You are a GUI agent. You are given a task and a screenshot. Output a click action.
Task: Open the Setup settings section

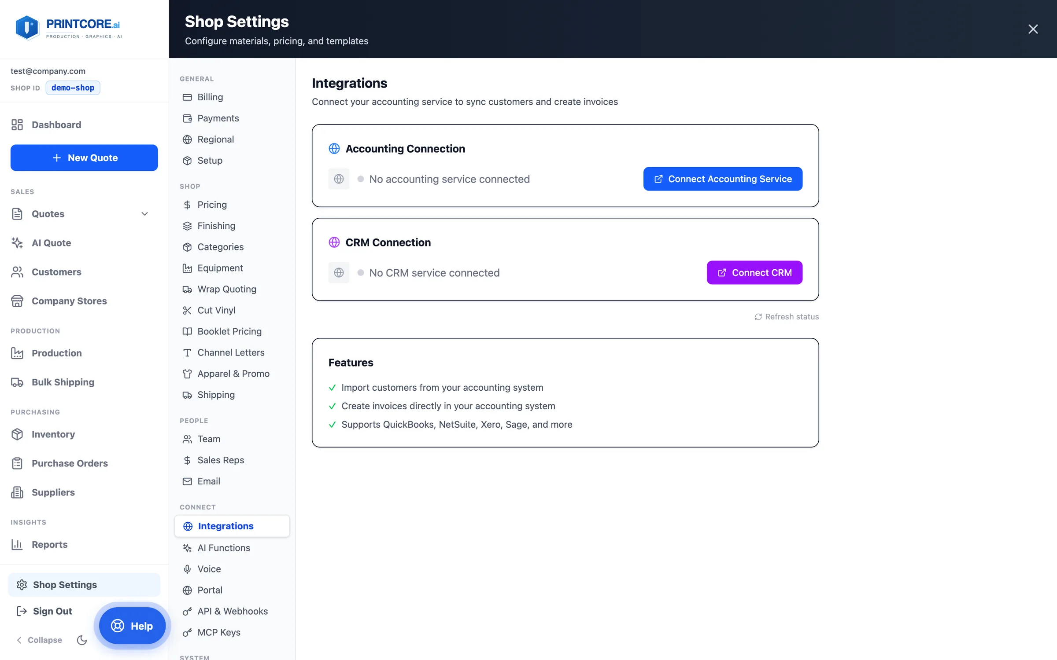(232, 161)
